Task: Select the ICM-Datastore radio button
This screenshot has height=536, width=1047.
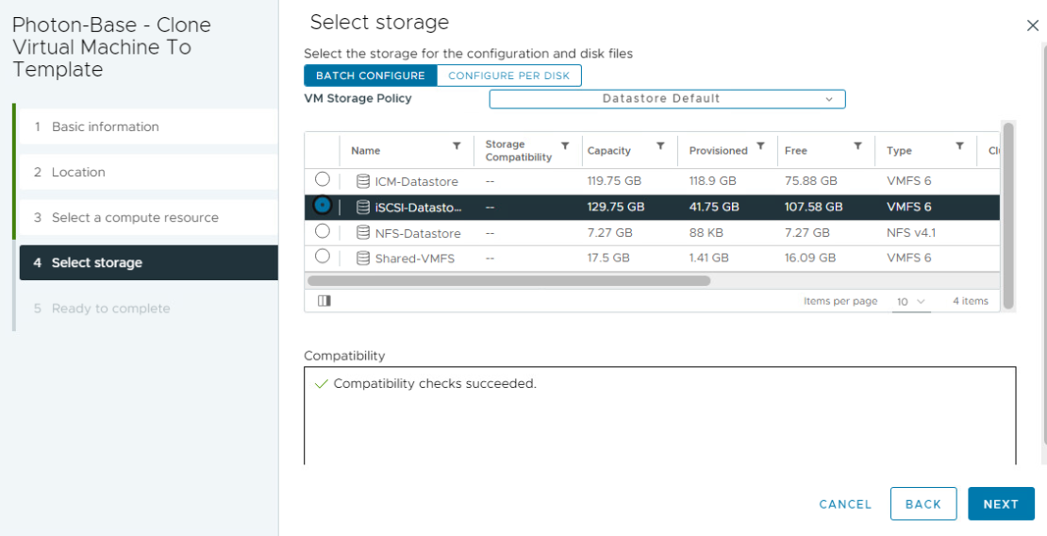Action: pos(323,179)
